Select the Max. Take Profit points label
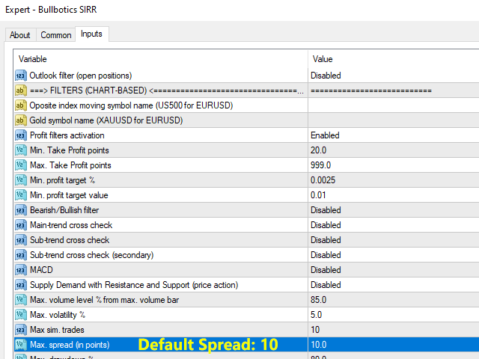The image size is (479, 359). pos(70,165)
